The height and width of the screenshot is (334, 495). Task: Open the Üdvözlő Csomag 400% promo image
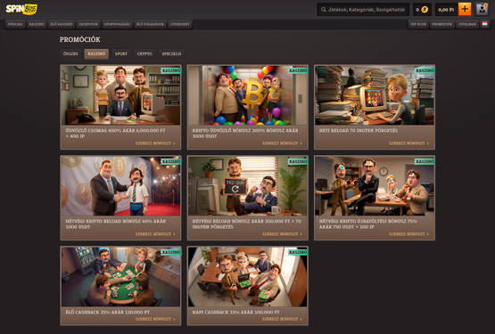(x=120, y=95)
